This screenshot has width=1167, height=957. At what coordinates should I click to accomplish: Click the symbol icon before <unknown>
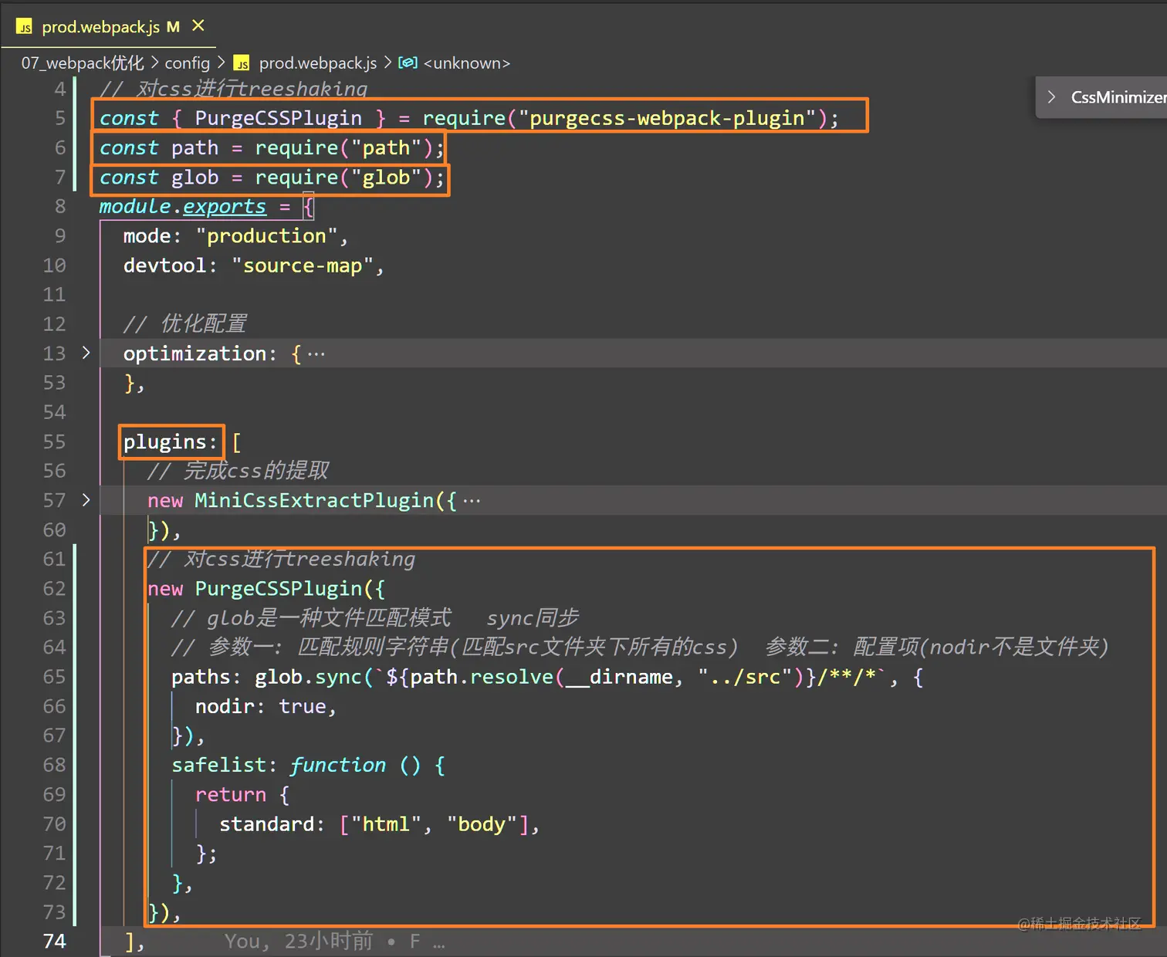tap(408, 63)
